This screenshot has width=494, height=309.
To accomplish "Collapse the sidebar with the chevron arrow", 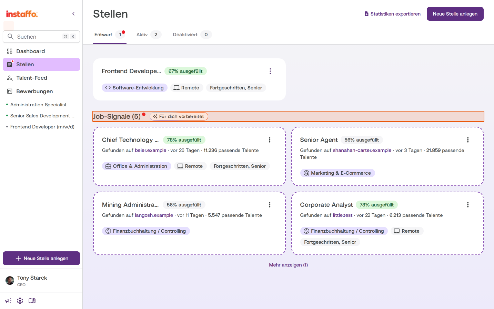I will pyautogui.click(x=73, y=14).
